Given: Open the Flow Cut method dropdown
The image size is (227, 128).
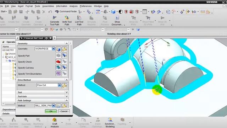Looking at the screenshot, I should [x=59, y=85].
